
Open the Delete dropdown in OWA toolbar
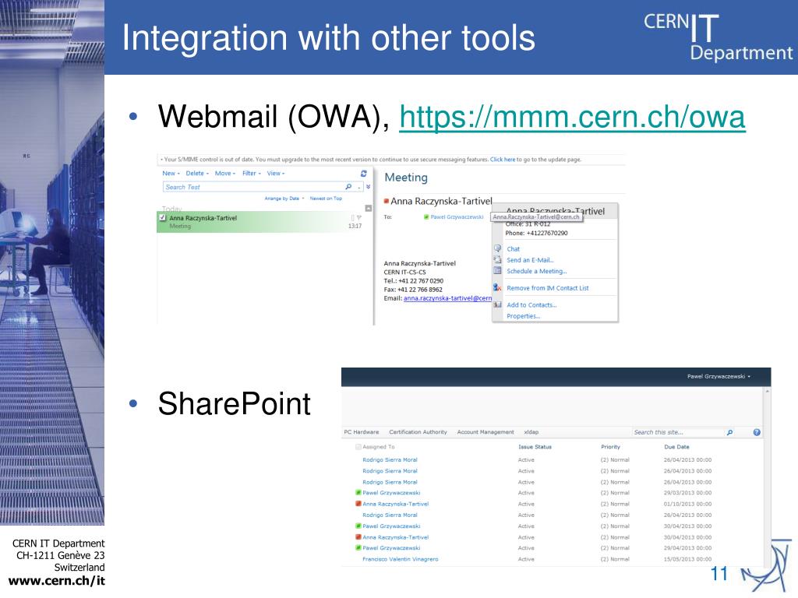click(x=197, y=174)
